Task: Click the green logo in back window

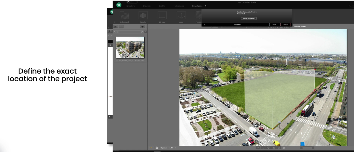Action: [x=111, y=12]
